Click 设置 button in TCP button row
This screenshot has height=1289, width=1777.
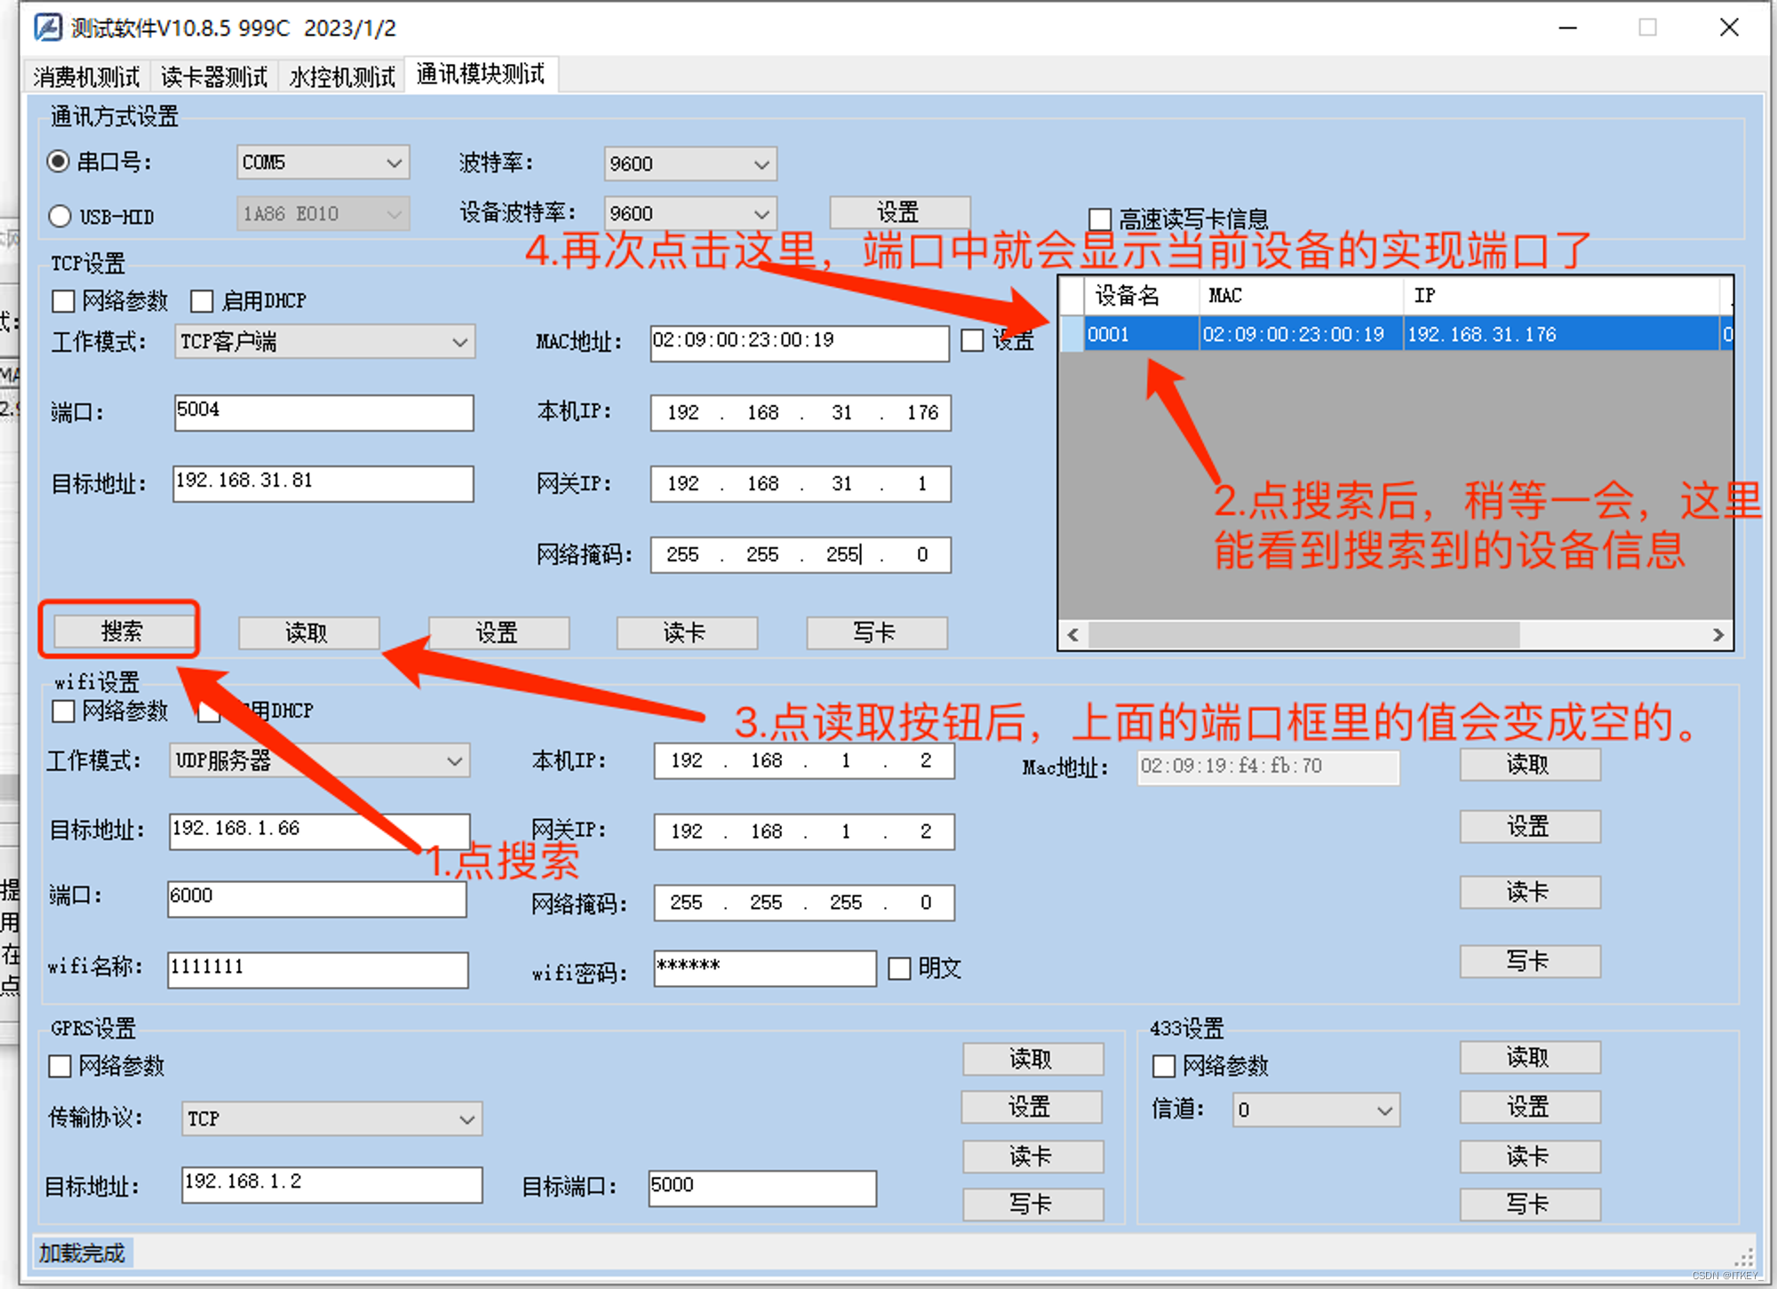pyautogui.click(x=498, y=633)
